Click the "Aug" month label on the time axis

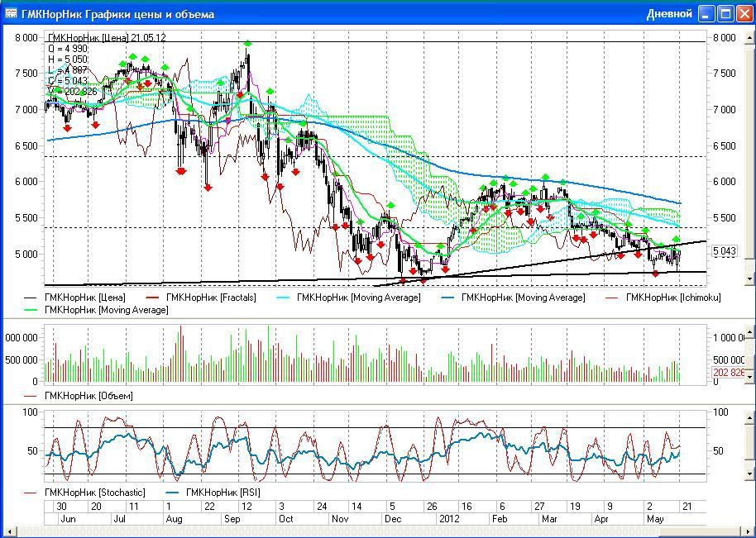pos(174,519)
